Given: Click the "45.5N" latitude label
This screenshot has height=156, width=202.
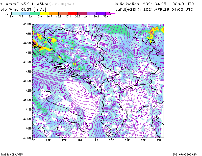Looking at the screenshot, I should click(x=27, y=24).
